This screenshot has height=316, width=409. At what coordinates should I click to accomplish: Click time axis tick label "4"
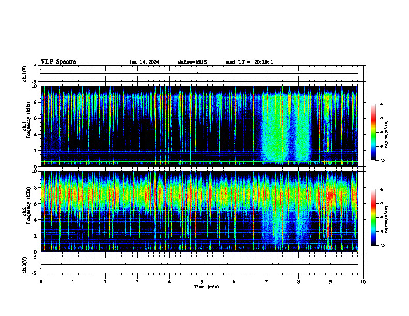(169, 282)
